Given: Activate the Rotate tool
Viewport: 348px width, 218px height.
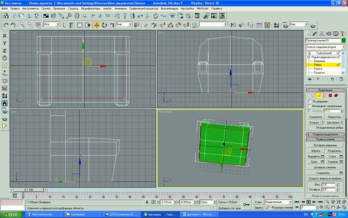Looking at the screenshot, I should tap(104, 25).
